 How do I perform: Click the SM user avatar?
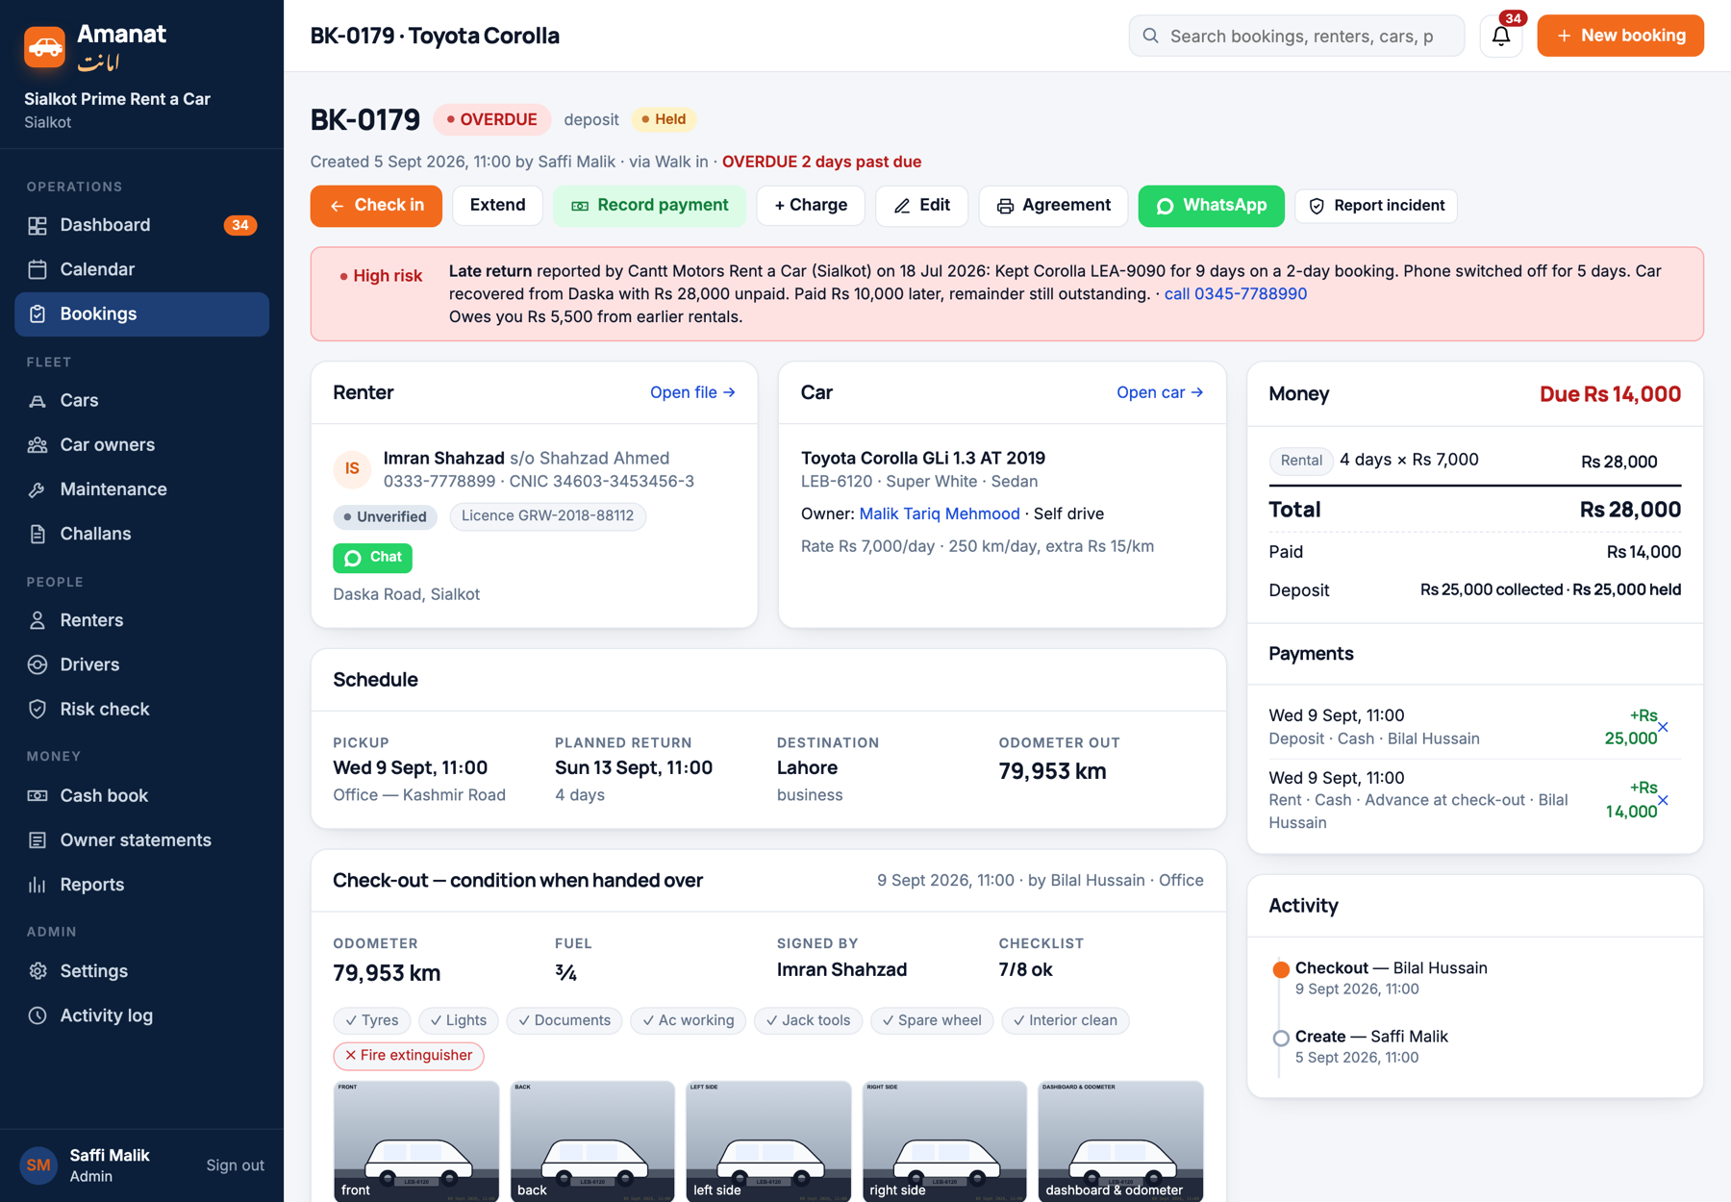38,1165
